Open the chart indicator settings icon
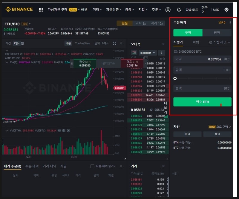The width and height of the screenshot is (239, 199). pos(22,43)
